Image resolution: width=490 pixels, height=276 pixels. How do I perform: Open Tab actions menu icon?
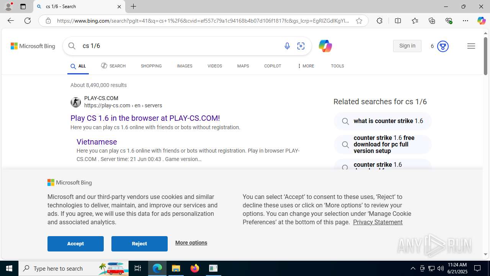click(23, 7)
